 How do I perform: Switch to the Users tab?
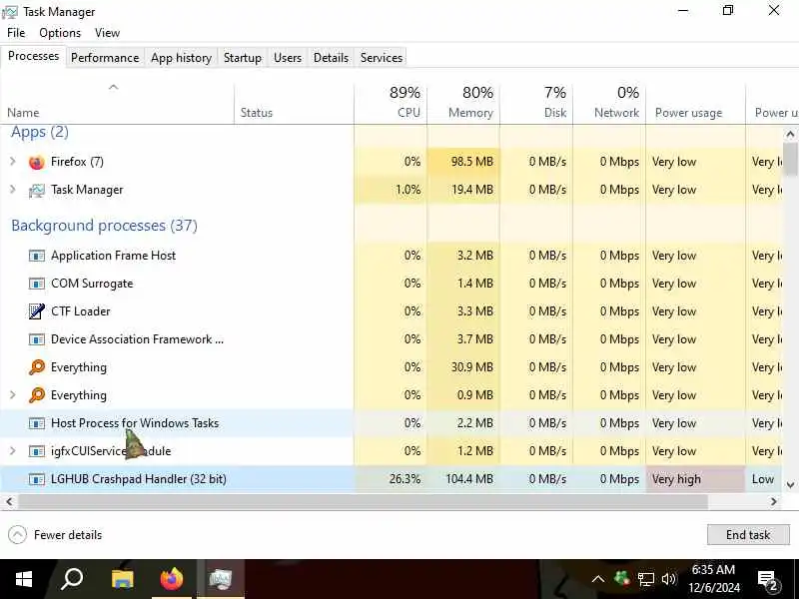point(288,58)
